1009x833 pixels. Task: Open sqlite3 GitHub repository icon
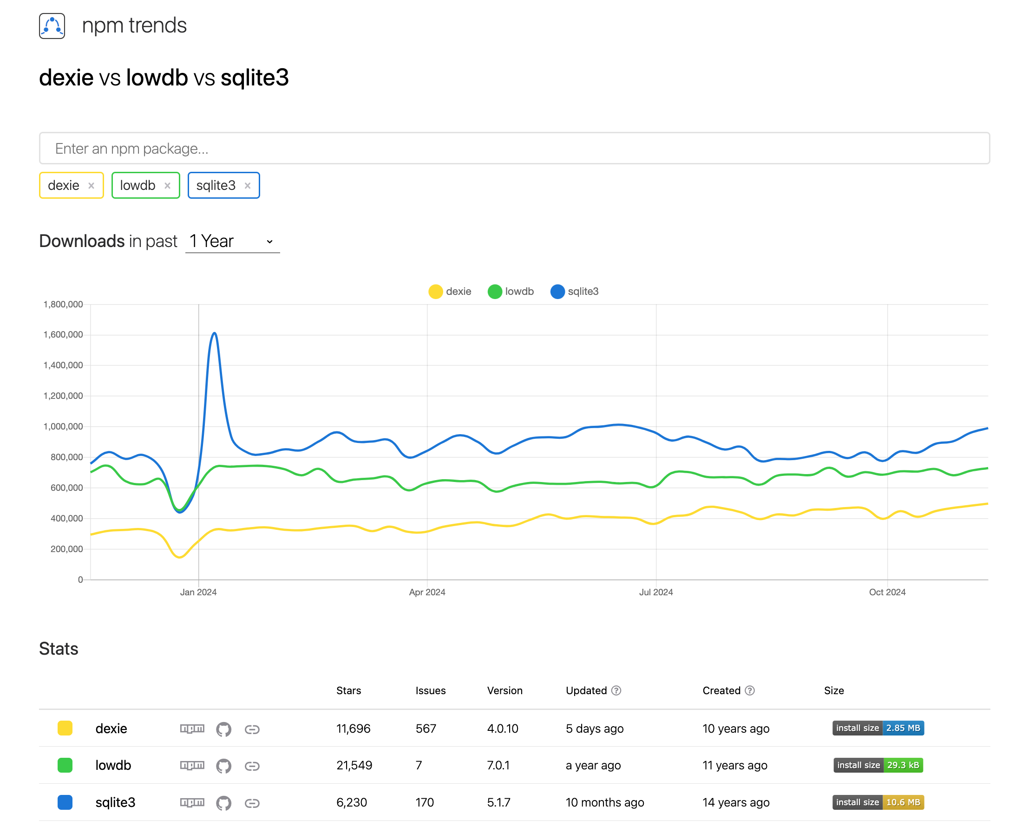tap(224, 803)
